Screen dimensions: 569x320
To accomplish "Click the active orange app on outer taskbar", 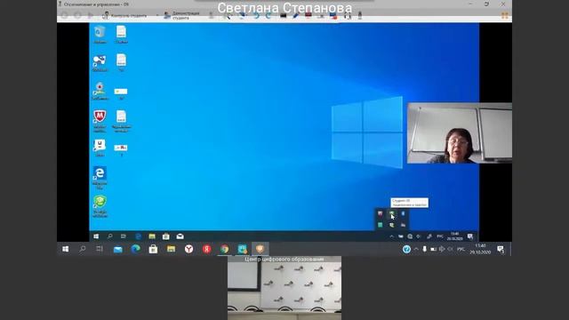I will (260, 249).
